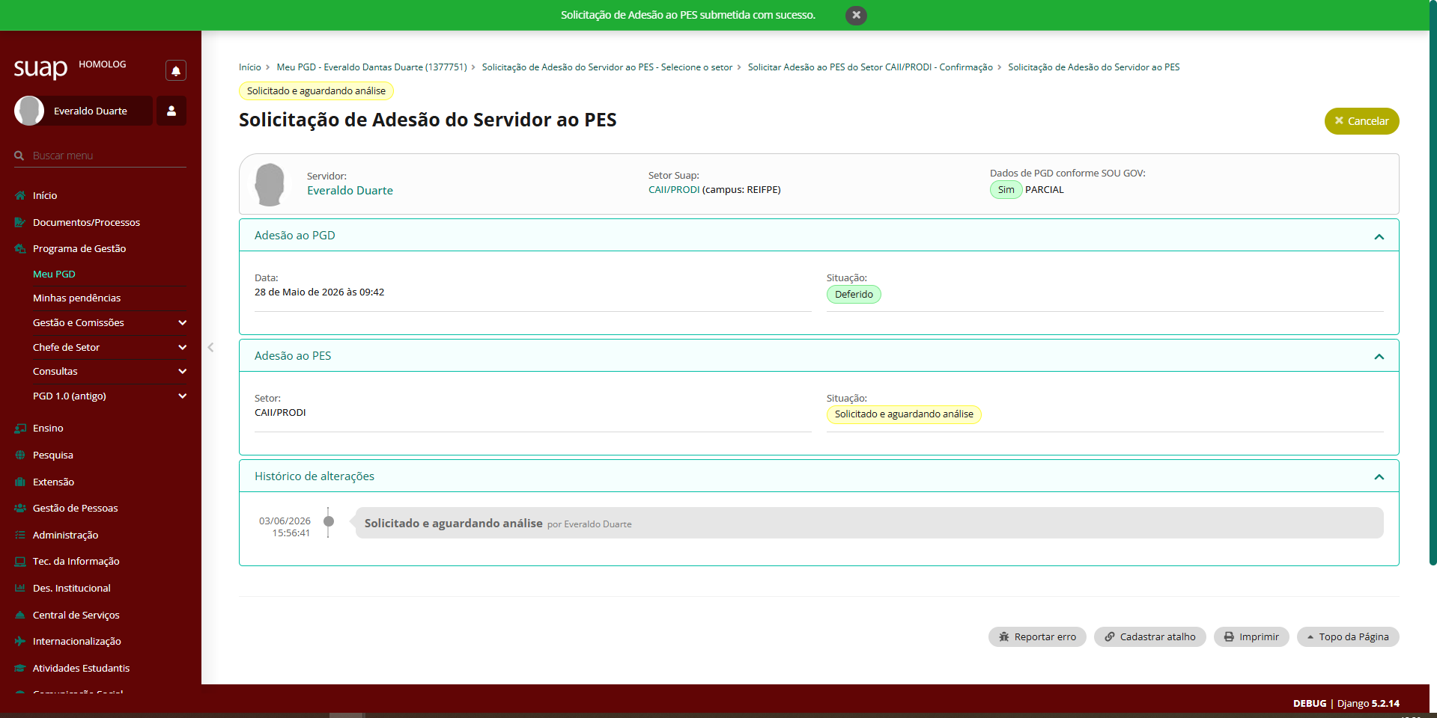This screenshot has width=1437, height=718.
Task: Open the CAII/PRODI setor link
Action: click(x=674, y=190)
